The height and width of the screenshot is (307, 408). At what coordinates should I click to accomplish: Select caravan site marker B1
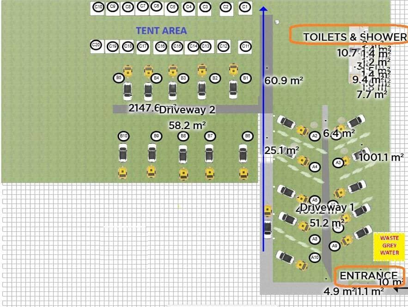(x=246, y=78)
